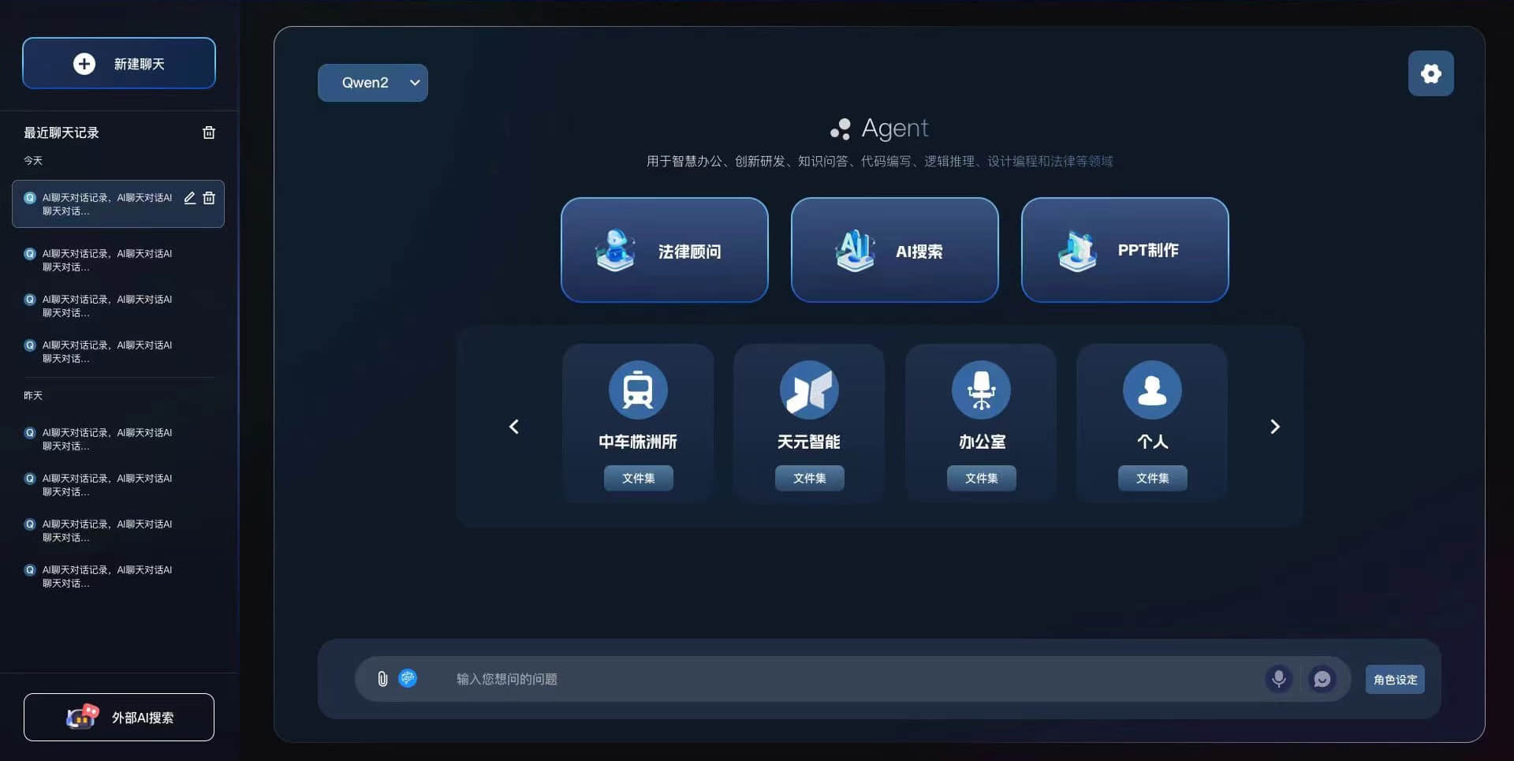The height and width of the screenshot is (761, 1514).
Task: Delete the selected chat record
Action: [209, 198]
